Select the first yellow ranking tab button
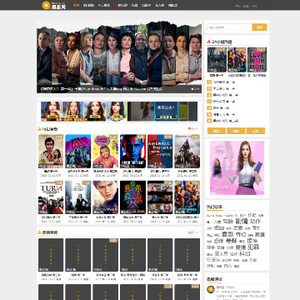The width and height of the screenshot is (300, 300). pos(217,131)
